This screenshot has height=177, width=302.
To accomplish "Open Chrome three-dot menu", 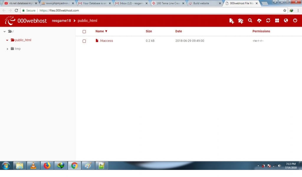I will click(x=298, y=10).
